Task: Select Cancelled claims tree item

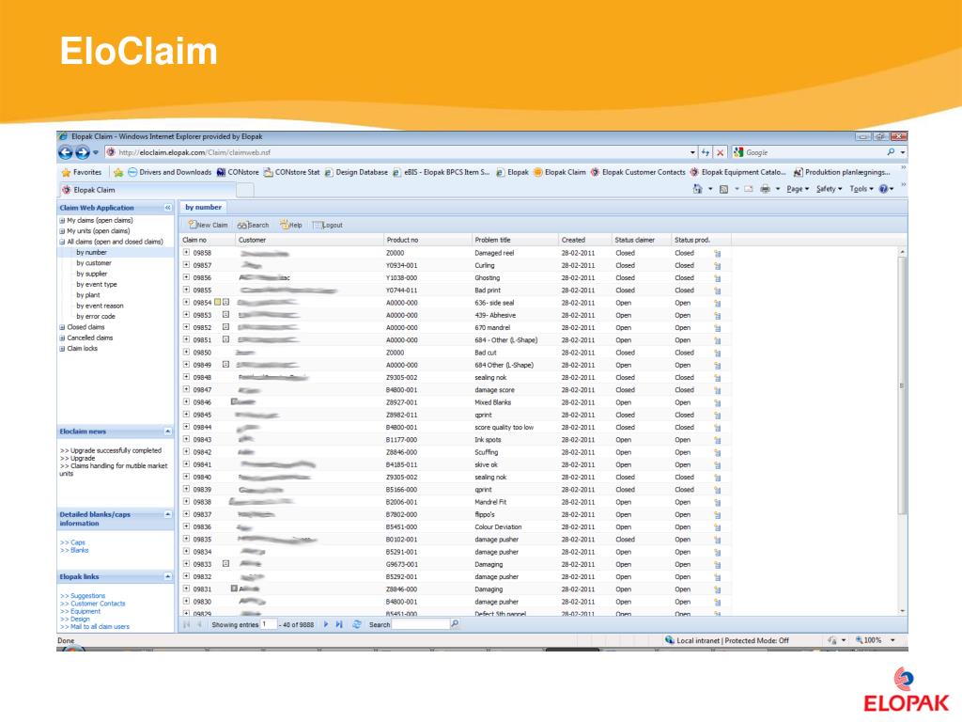Action: coord(89,337)
